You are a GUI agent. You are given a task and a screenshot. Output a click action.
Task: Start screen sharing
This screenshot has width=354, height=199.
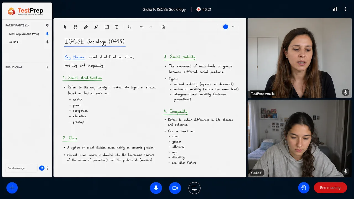tap(194, 188)
